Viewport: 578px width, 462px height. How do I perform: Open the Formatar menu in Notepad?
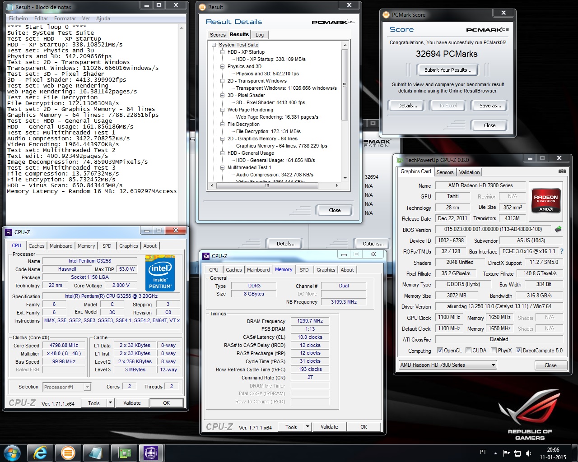click(65, 18)
